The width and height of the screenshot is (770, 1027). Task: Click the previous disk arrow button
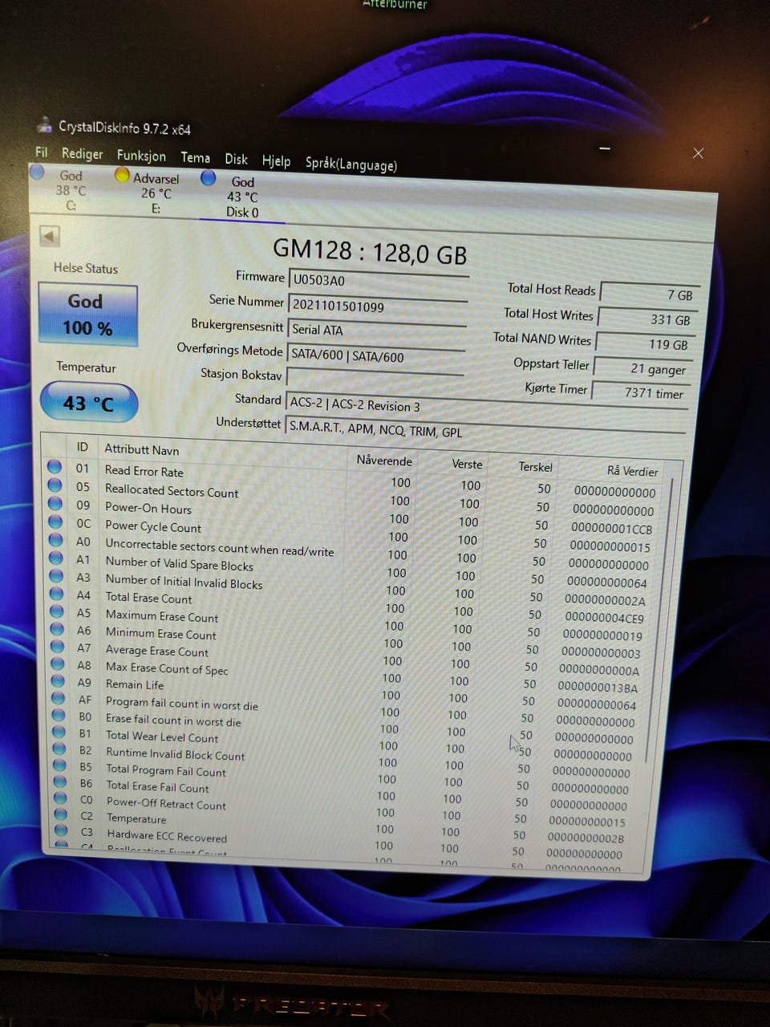50,236
